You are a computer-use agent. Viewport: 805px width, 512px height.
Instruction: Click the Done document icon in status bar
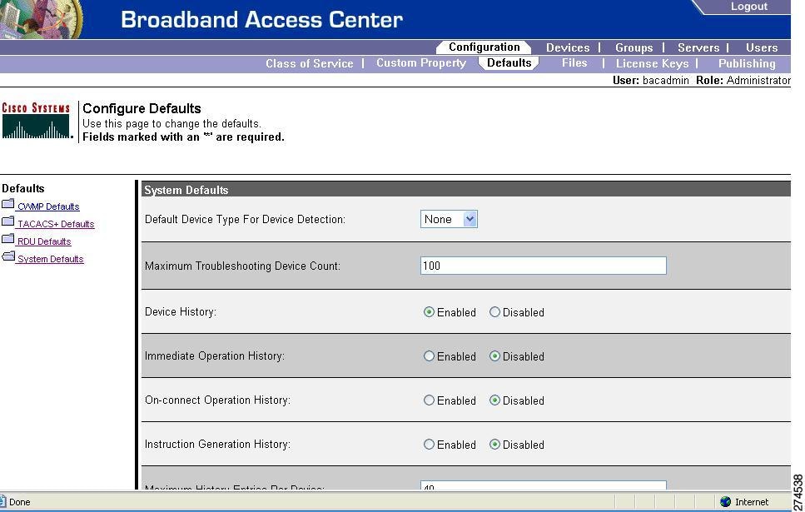coord(6,501)
